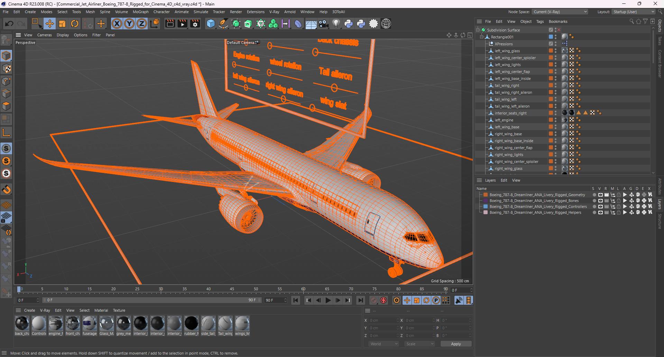This screenshot has width=664, height=357.
Task: Select the Rotate tool in top toolbar
Action: click(x=75, y=24)
